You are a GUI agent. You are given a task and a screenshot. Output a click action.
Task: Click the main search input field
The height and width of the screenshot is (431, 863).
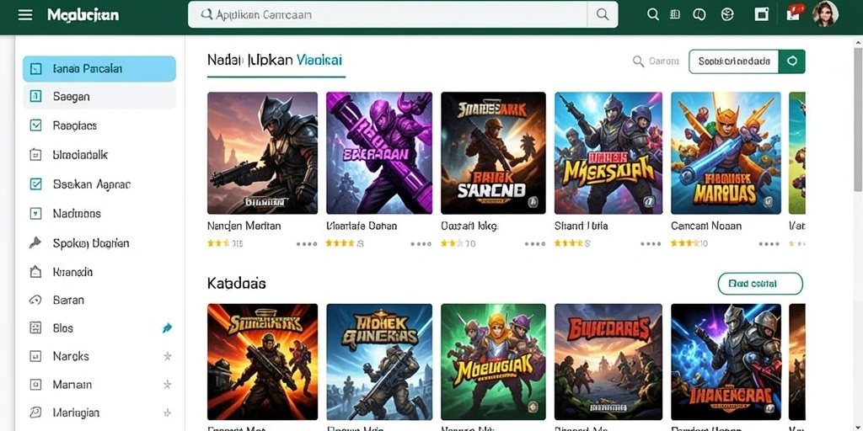point(388,15)
